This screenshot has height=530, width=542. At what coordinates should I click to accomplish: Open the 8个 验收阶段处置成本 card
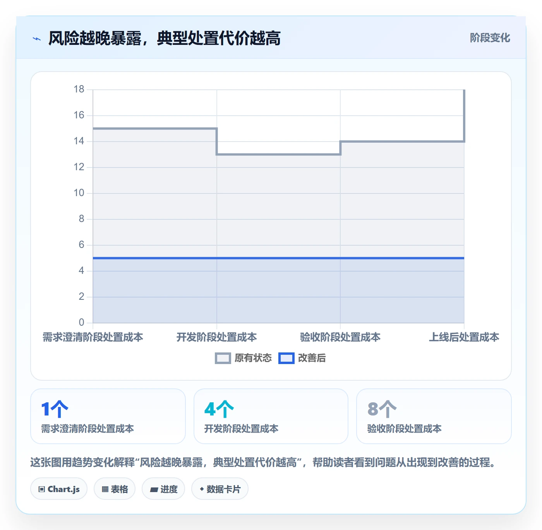[x=434, y=416]
